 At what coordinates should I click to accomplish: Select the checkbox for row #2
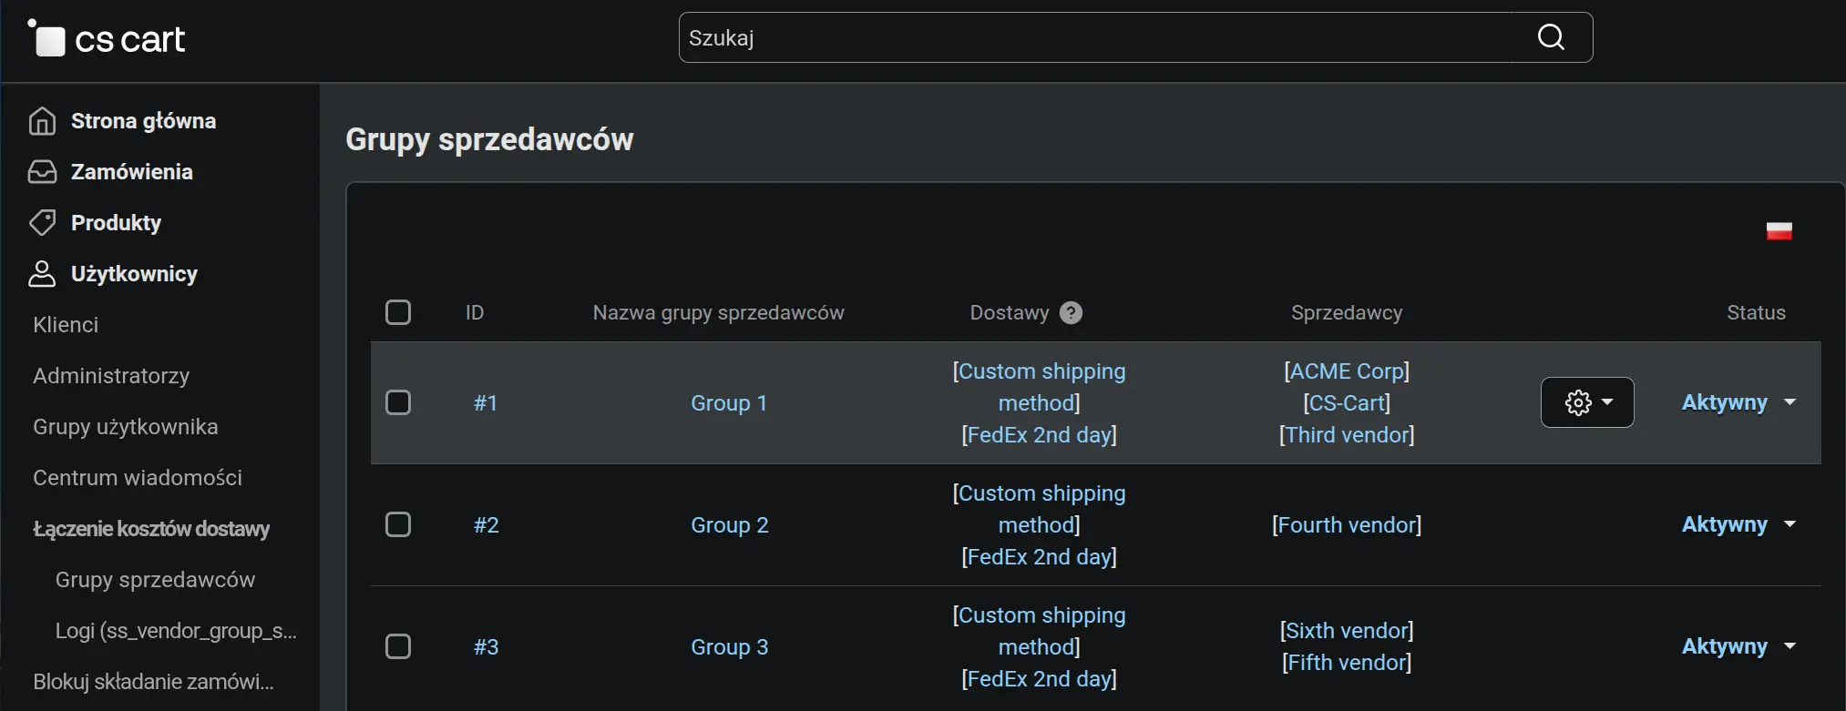click(398, 524)
